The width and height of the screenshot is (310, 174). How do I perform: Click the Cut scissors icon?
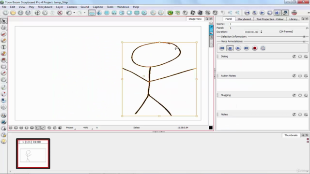point(37,13)
